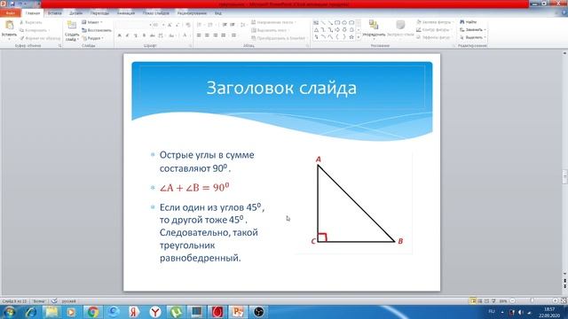The image size is (568, 319).
Task: Switch to normal view in status bar
Action: coord(473,301)
